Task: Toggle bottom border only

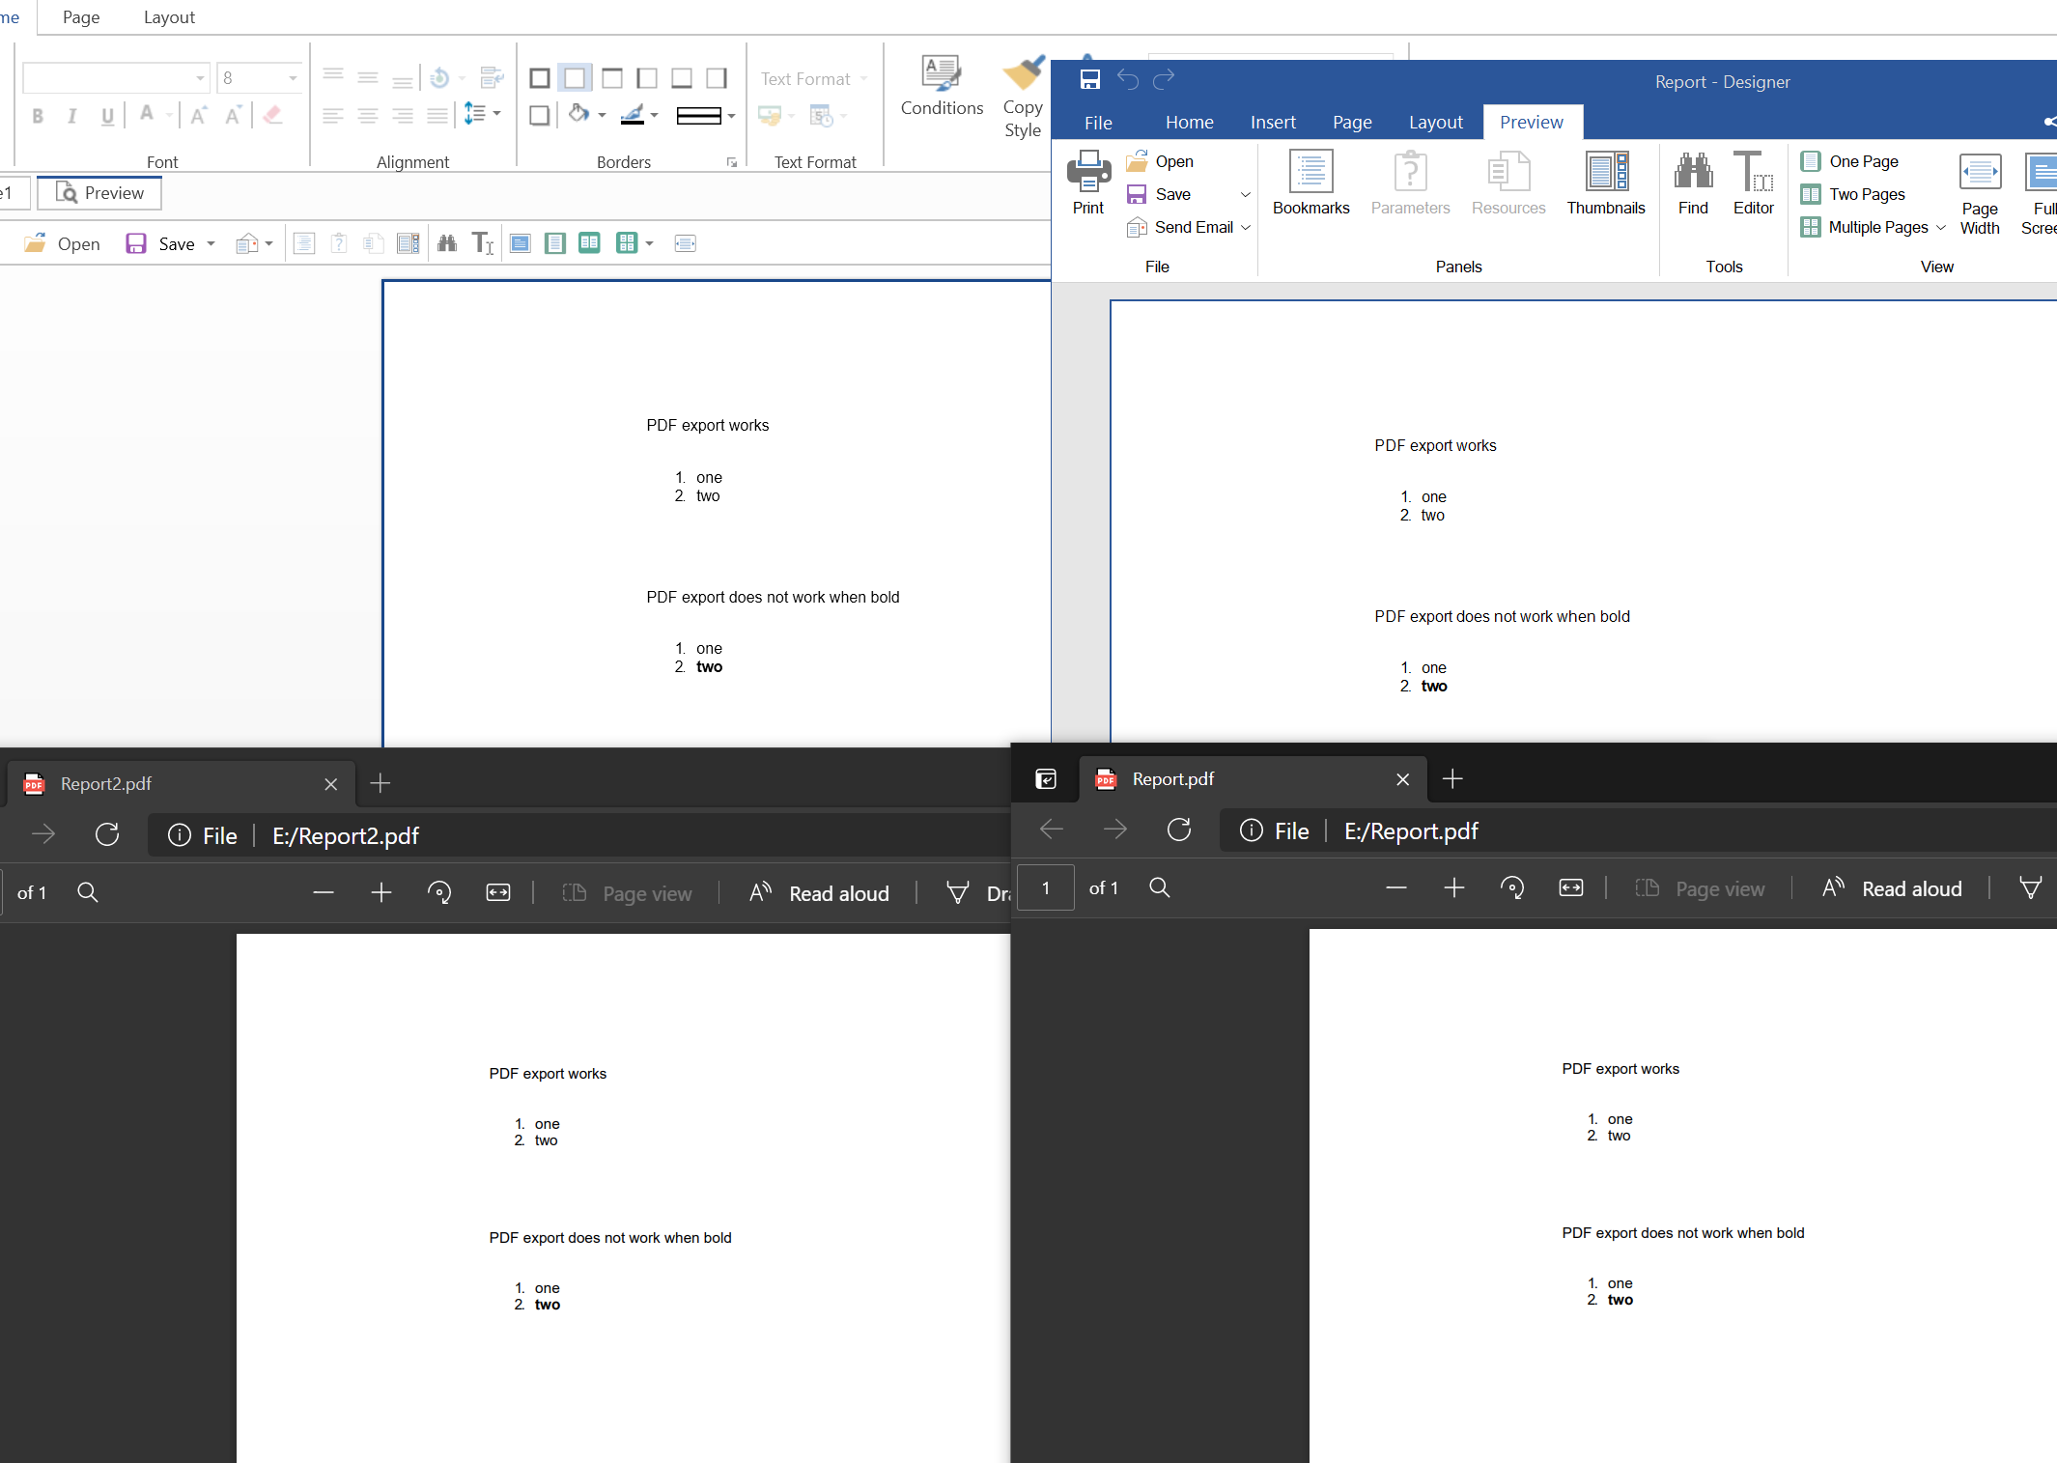Action: (682, 78)
